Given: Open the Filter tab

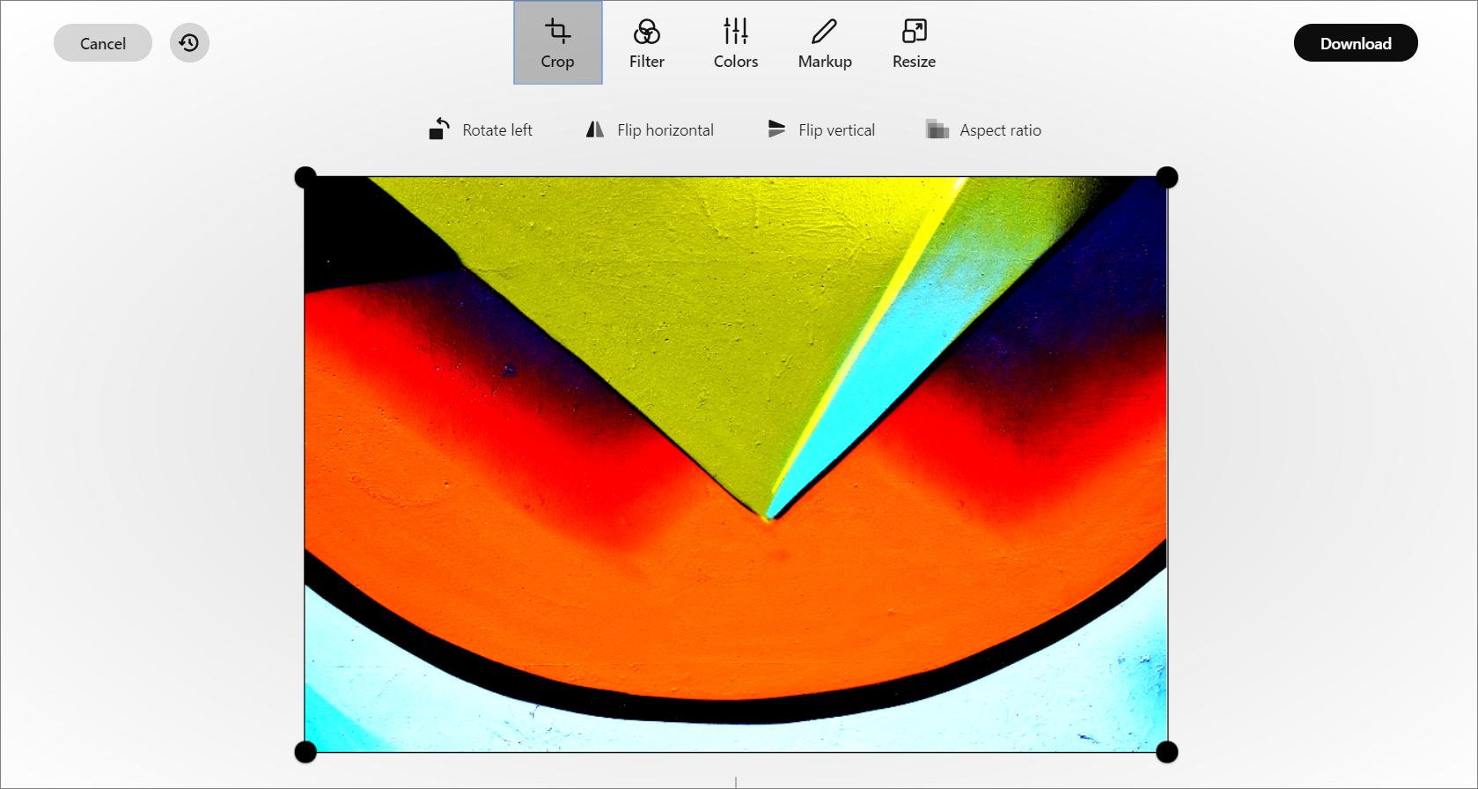Looking at the screenshot, I should pos(646,43).
